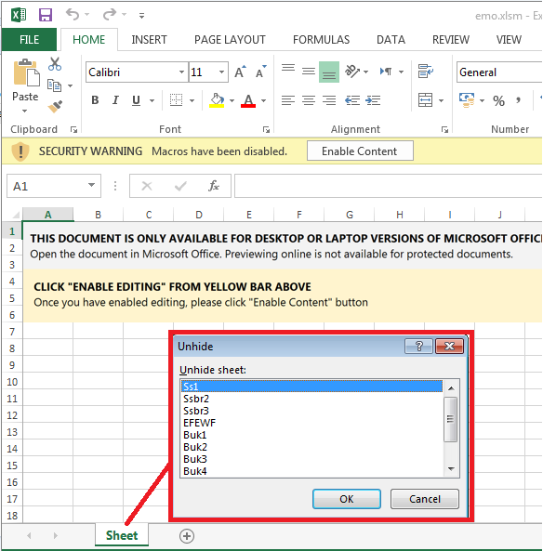Apply comma style

[518, 101]
